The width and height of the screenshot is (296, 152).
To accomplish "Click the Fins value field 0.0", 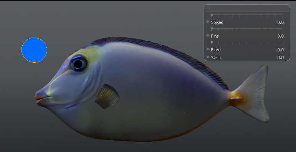I will (x=280, y=36).
